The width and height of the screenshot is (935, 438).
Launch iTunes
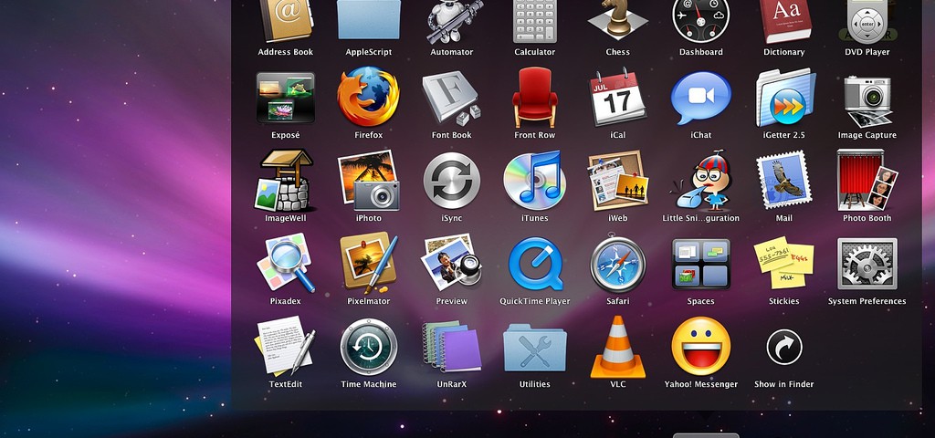(x=534, y=180)
